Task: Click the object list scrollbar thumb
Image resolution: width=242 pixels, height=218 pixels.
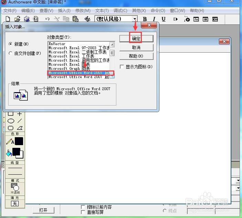Action: pyautogui.click(x=112, y=53)
